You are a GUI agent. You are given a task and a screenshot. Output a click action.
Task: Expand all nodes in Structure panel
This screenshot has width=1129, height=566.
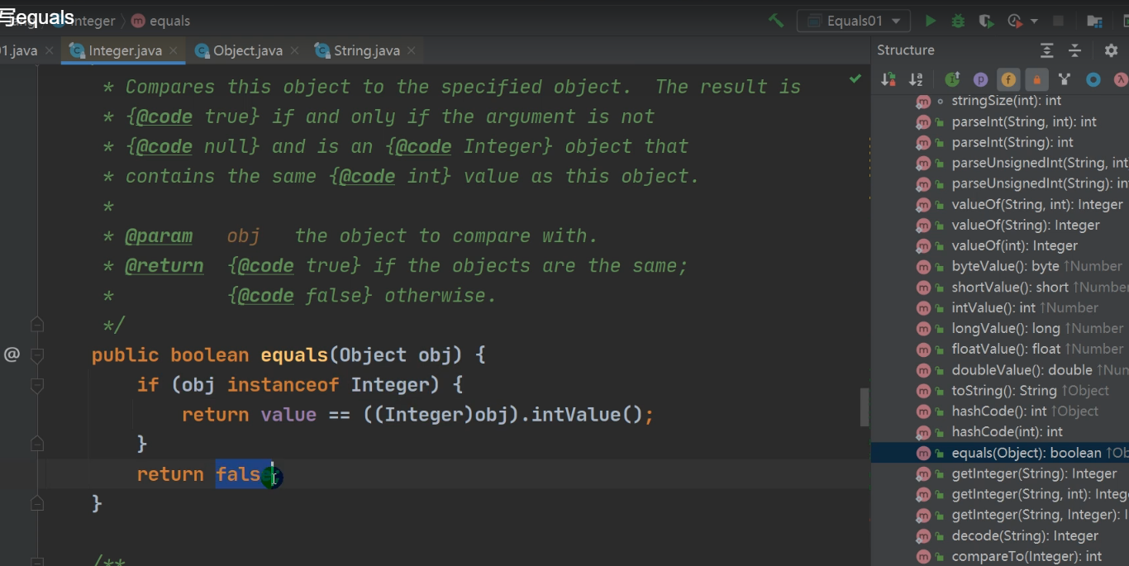[1047, 50]
